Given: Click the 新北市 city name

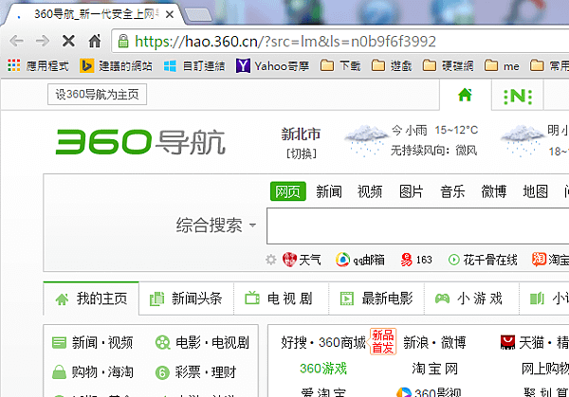Looking at the screenshot, I should [x=301, y=135].
